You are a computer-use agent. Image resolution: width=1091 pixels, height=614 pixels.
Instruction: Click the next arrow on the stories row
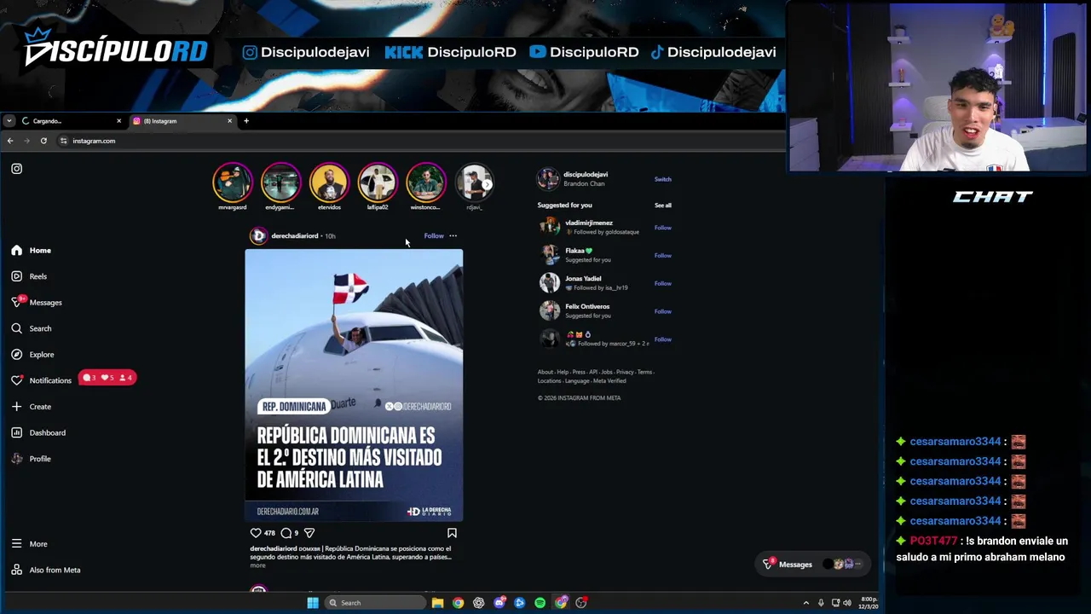coord(487,184)
